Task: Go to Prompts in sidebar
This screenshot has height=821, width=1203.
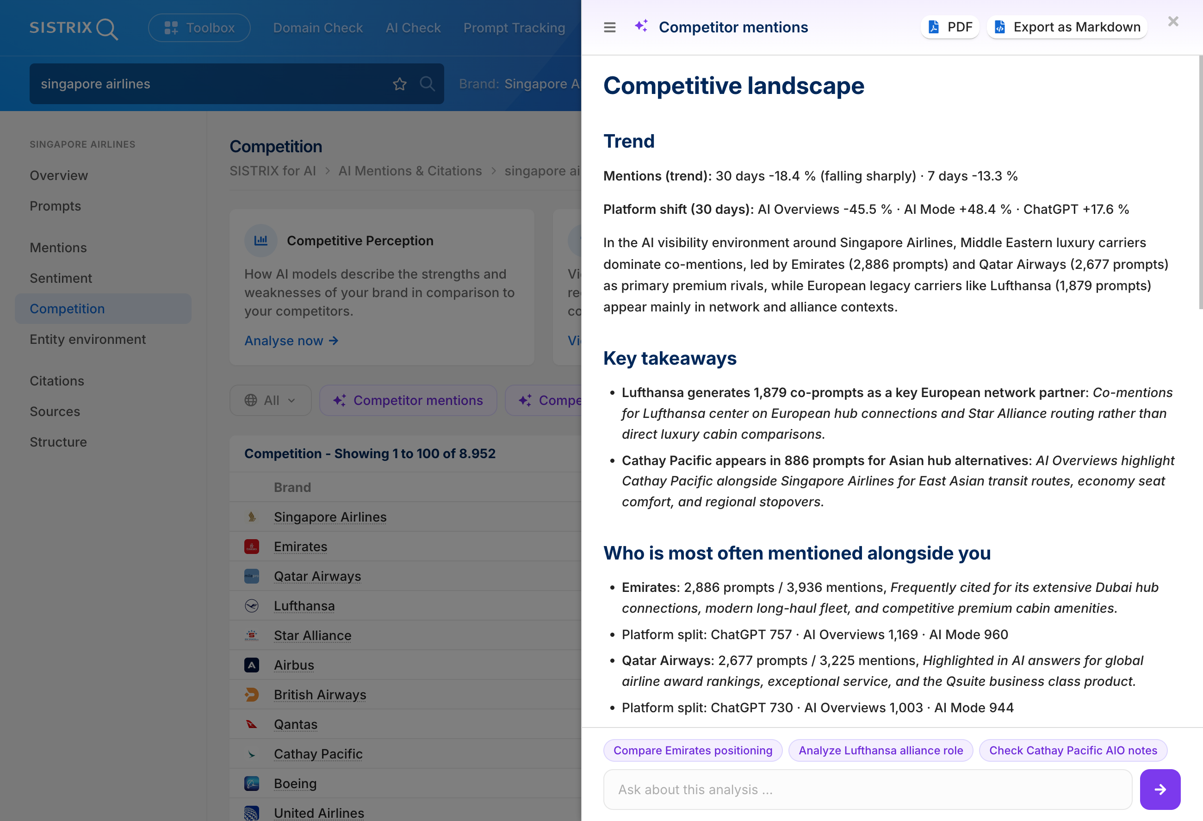Action: click(56, 206)
